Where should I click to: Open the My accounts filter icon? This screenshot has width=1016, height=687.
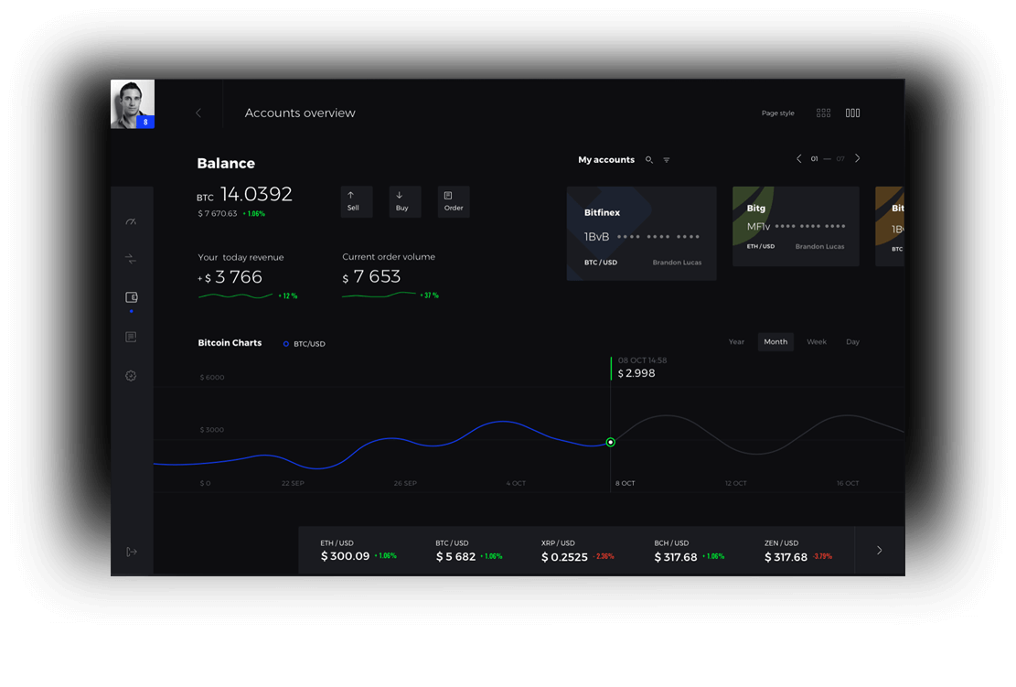click(x=666, y=159)
